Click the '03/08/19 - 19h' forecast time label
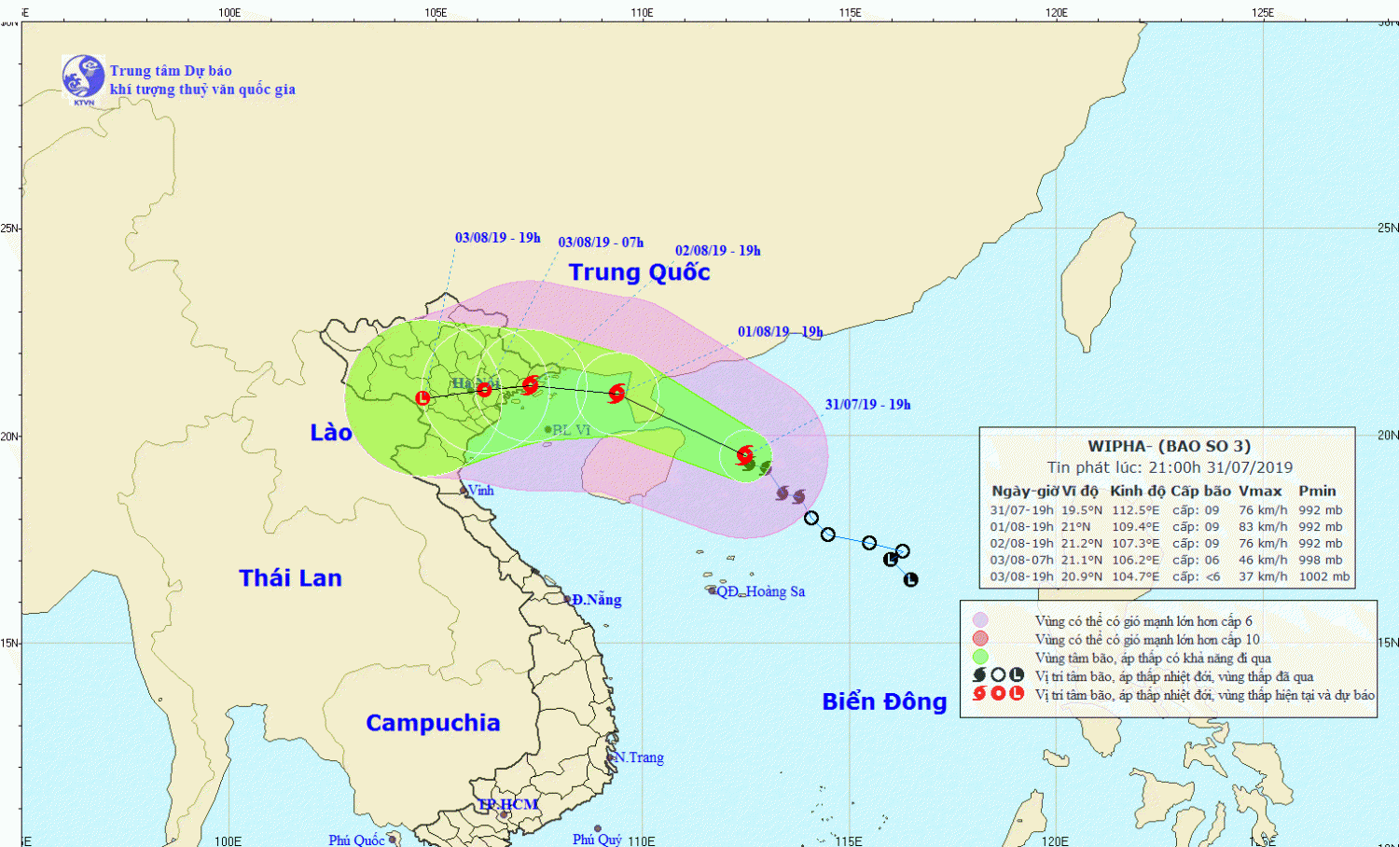Screen dimensions: 1399x847 click(x=498, y=238)
